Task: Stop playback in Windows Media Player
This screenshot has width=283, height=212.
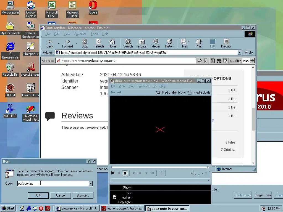Action: click(125, 173)
